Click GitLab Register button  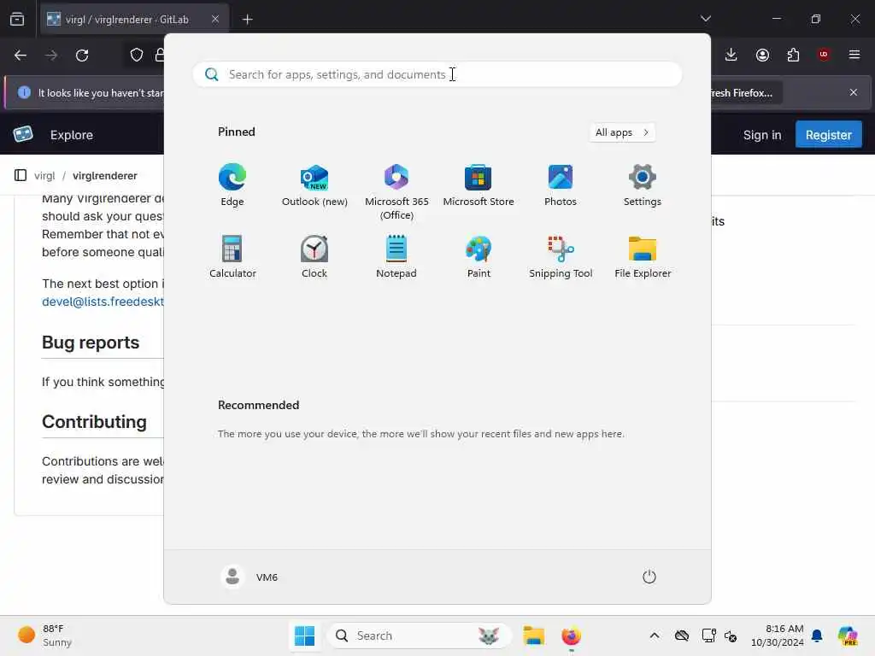pyautogui.click(x=829, y=134)
